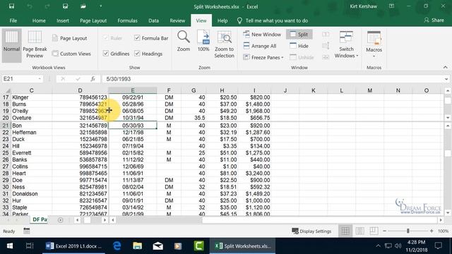The height and width of the screenshot is (254, 452).
Task: Click the zoom out minus button
Action: [x=384, y=231]
